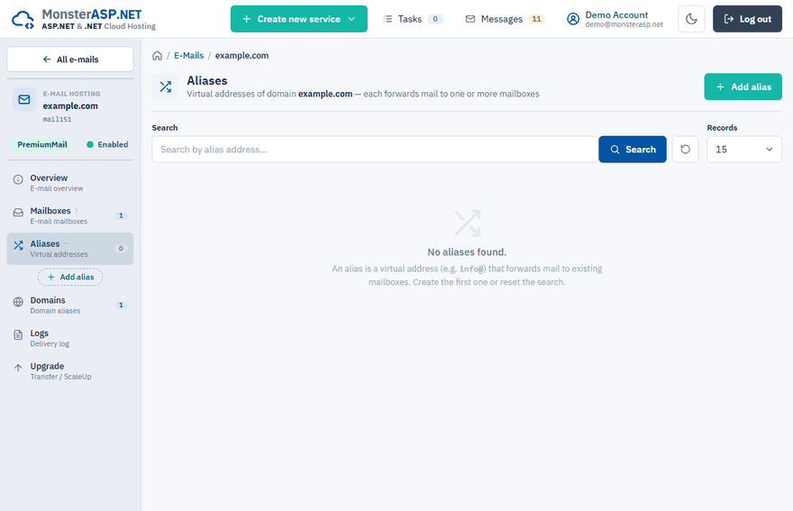The image size is (793, 511).
Task: Click the blue Search button
Action: click(x=633, y=150)
